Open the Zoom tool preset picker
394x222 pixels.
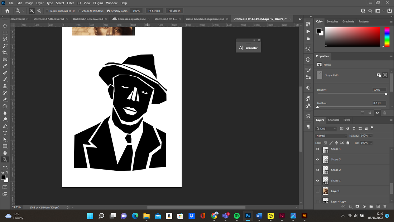[x=23, y=11]
